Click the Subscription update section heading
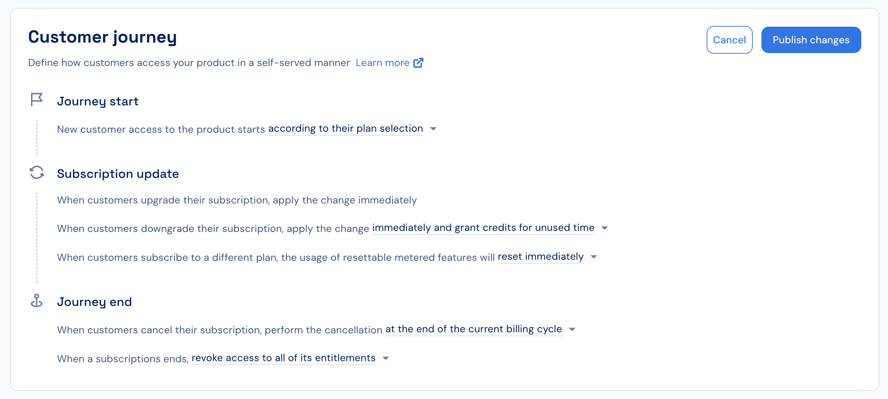This screenshot has height=399, width=888. click(118, 174)
